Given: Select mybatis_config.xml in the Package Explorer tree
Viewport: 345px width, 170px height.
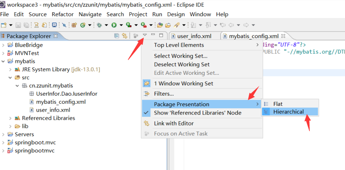Looking at the screenshot, I should pyautogui.click(x=61, y=102).
